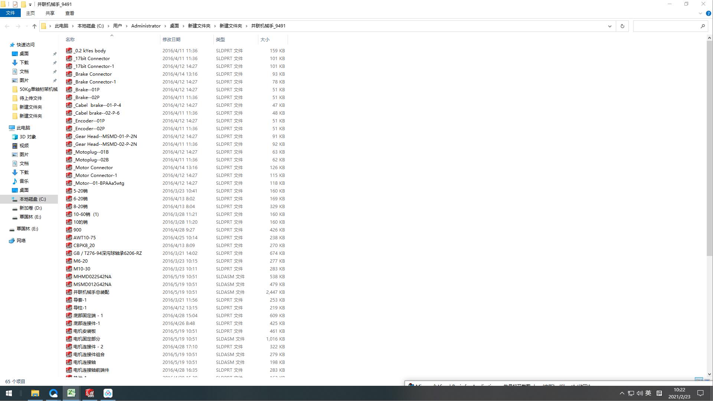Click Administrator in the breadcrumb path

click(146, 26)
